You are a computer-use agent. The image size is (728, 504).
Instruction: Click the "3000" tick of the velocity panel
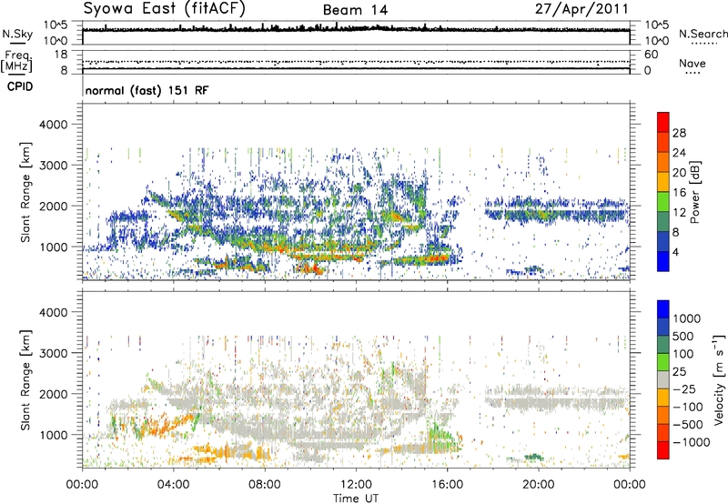(54, 353)
